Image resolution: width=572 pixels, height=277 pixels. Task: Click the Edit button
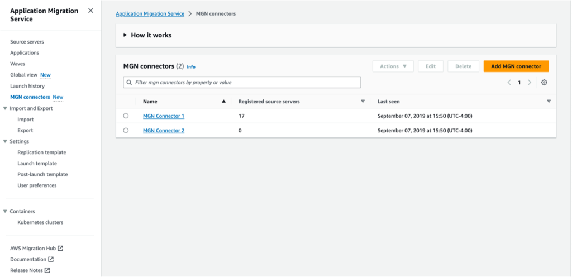[431, 66]
